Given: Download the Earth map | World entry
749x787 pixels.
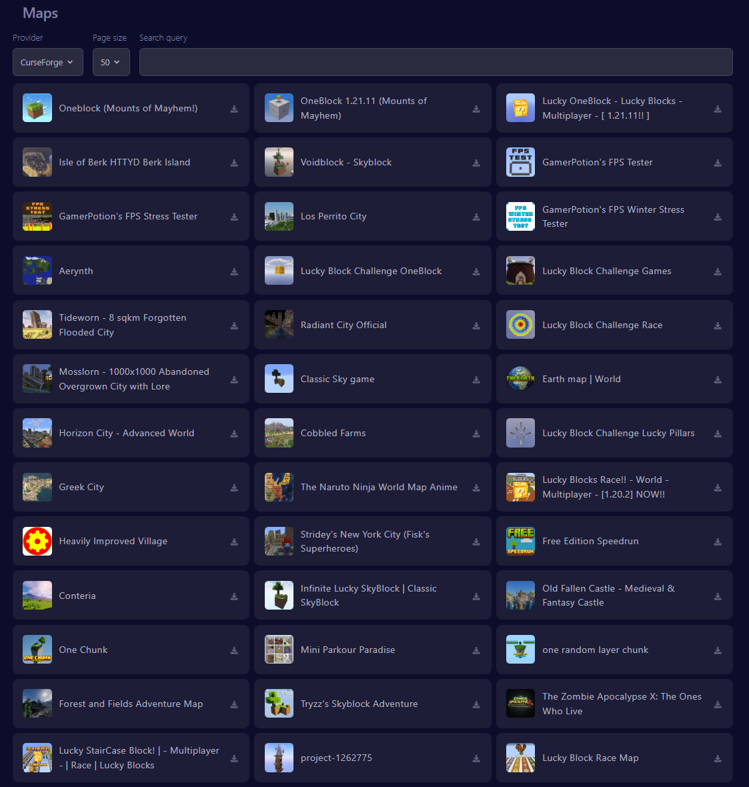Looking at the screenshot, I should [x=718, y=379].
